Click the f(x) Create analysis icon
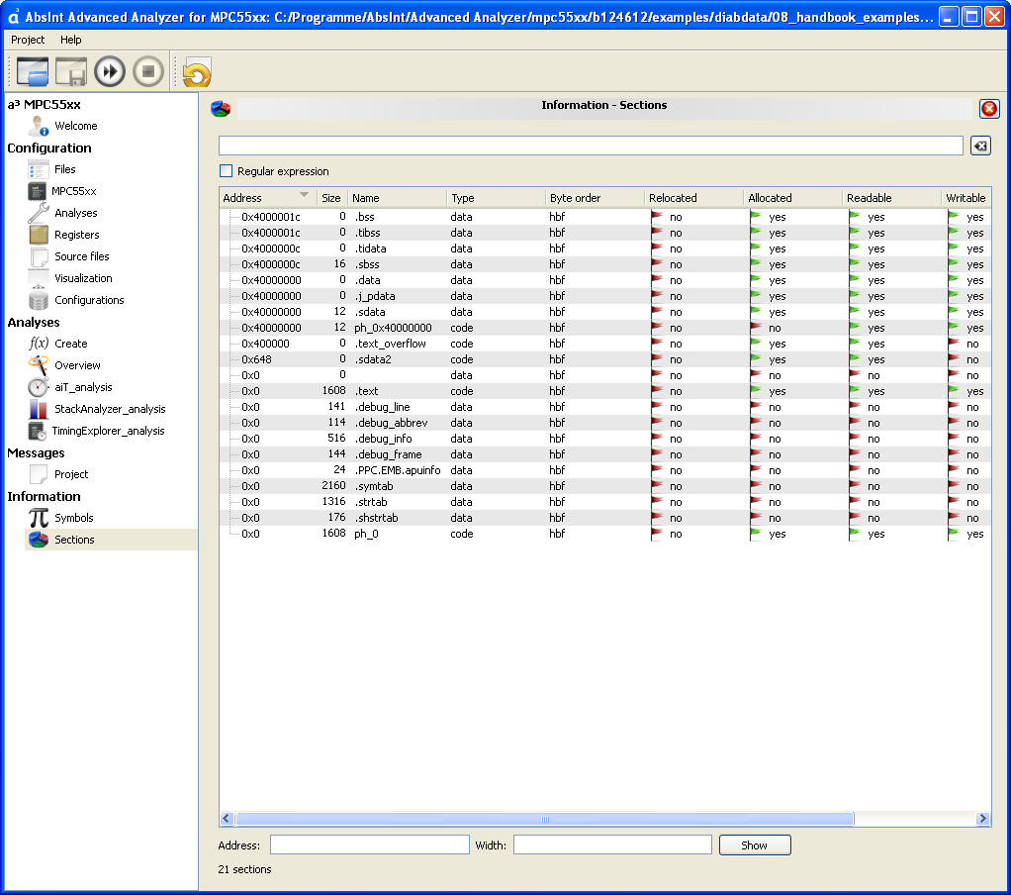1011x895 pixels. click(x=39, y=344)
